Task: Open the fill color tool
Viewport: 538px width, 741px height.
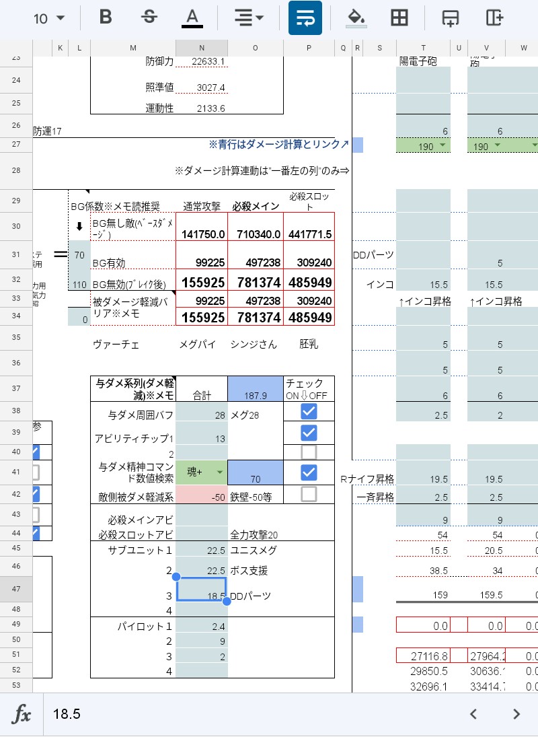Action: pos(355,18)
